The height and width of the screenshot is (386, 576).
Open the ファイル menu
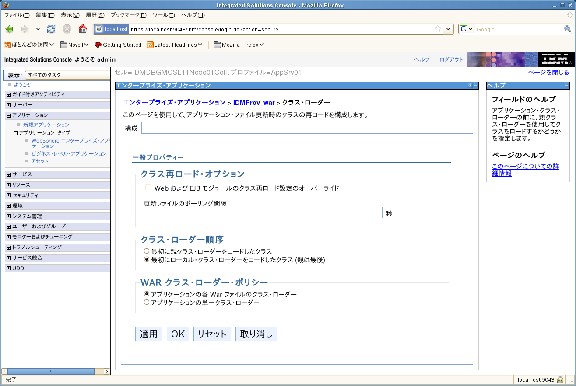pos(17,15)
